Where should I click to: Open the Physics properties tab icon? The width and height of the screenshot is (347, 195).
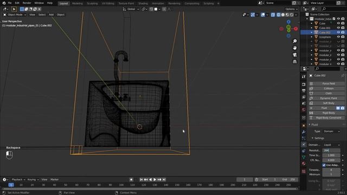click(x=304, y=145)
